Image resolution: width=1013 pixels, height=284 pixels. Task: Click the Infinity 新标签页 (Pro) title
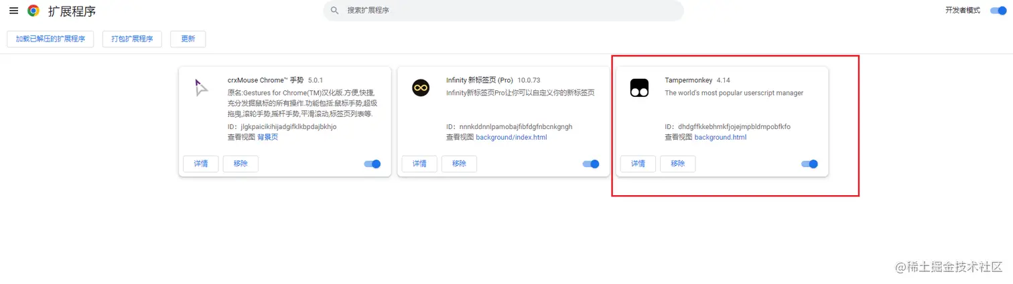480,80
